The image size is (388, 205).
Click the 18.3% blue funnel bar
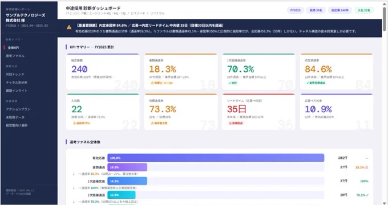pyautogui.click(x=127, y=181)
